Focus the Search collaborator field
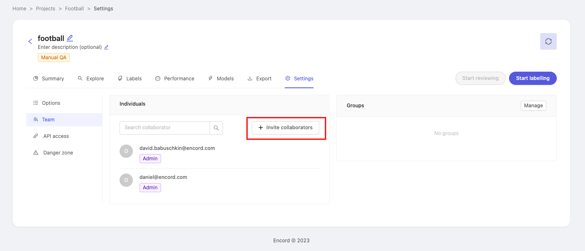This screenshot has height=251, width=585. point(165,128)
